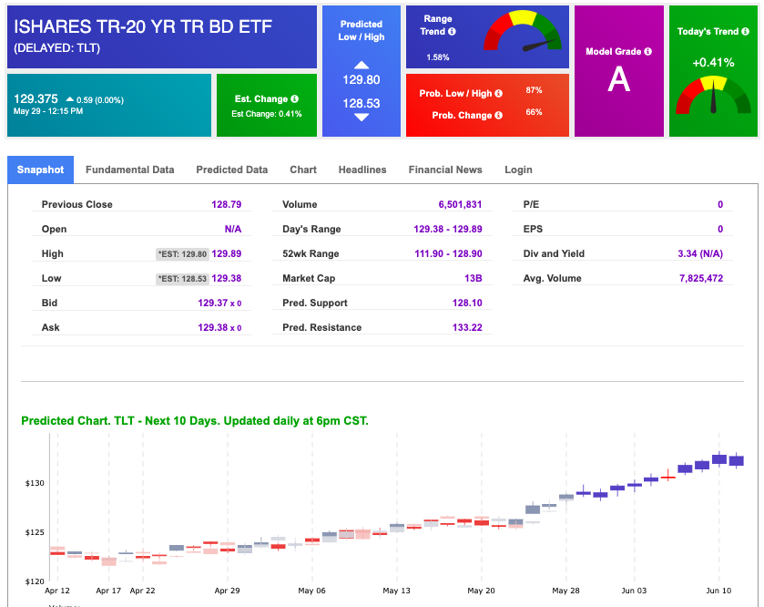Screen dimensions: 764x607
Task: Click the May 29 - 12:15 PM timestamp
Action: point(48,111)
